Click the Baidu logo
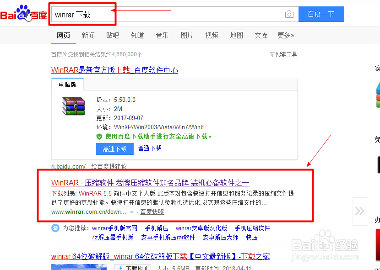Viewport: 380px width, 270px height. tap(23, 14)
